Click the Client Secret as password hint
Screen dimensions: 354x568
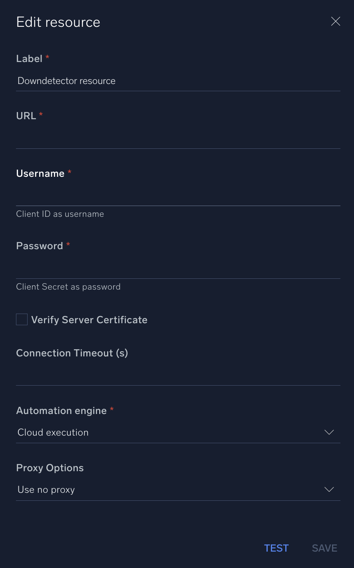pyautogui.click(x=68, y=287)
